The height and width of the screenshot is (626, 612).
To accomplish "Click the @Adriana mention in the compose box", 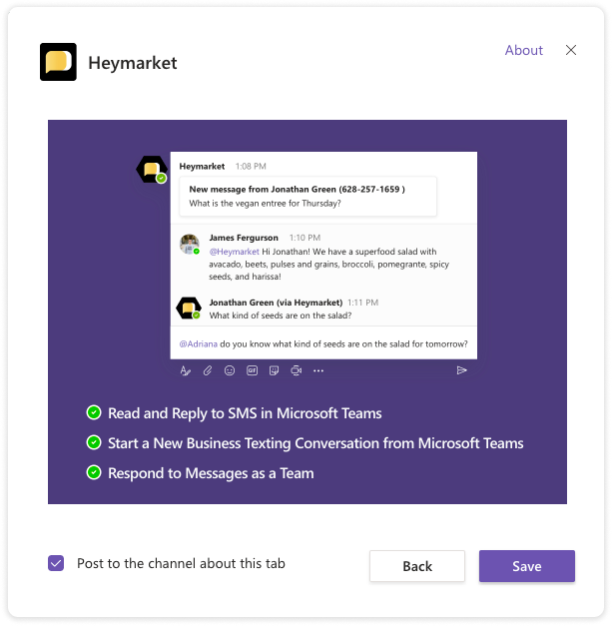I will click(x=199, y=344).
